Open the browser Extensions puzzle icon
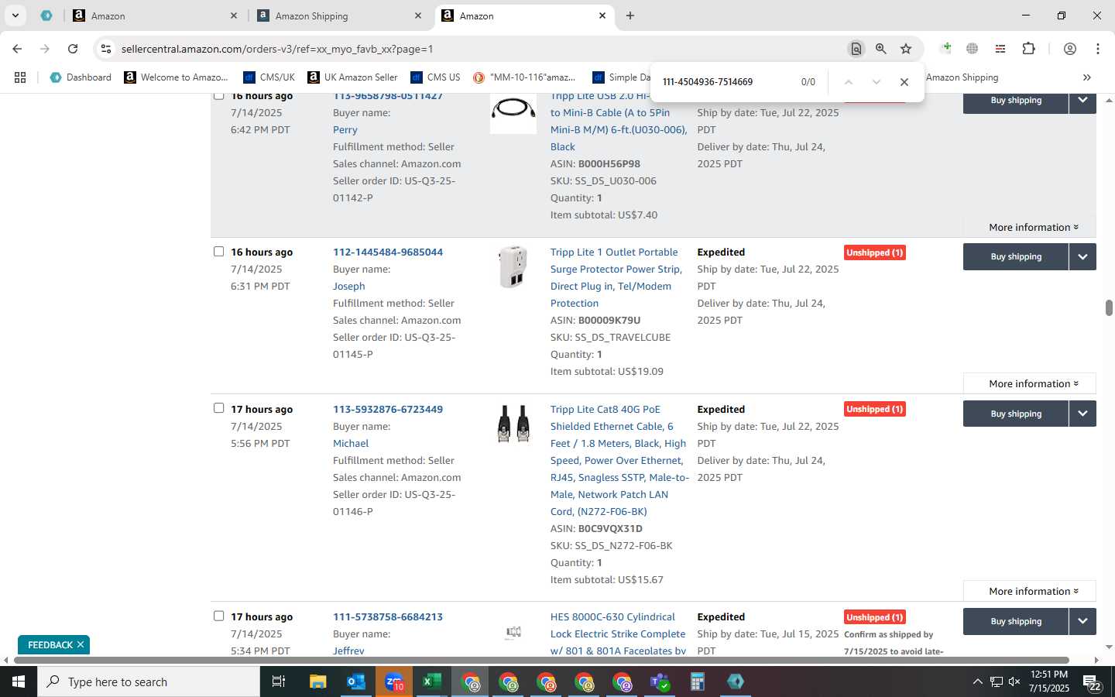The image size is (1115, 697). click(x=1028, y=49)
